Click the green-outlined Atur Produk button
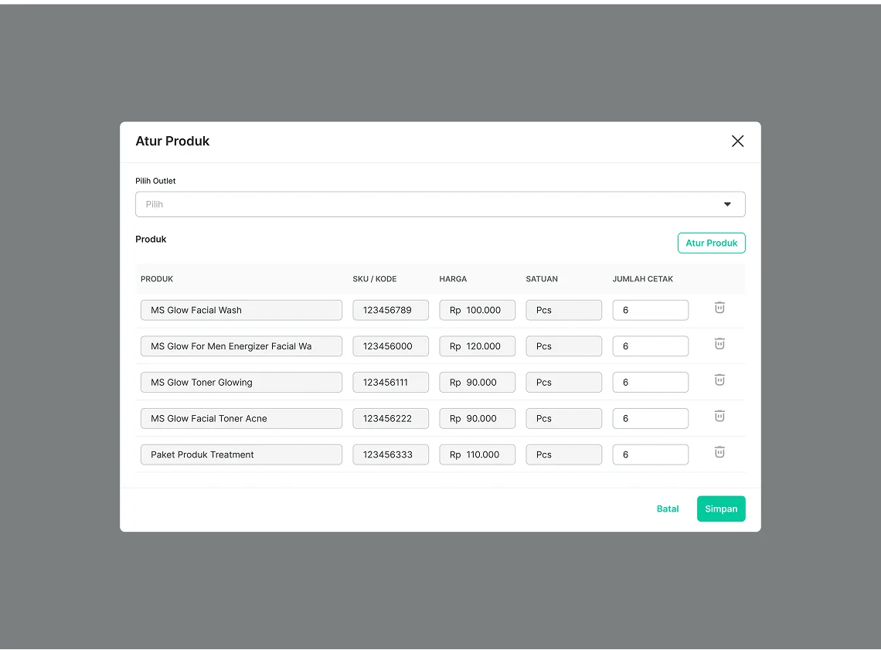 pyautogui.click(x=711, y=243)
